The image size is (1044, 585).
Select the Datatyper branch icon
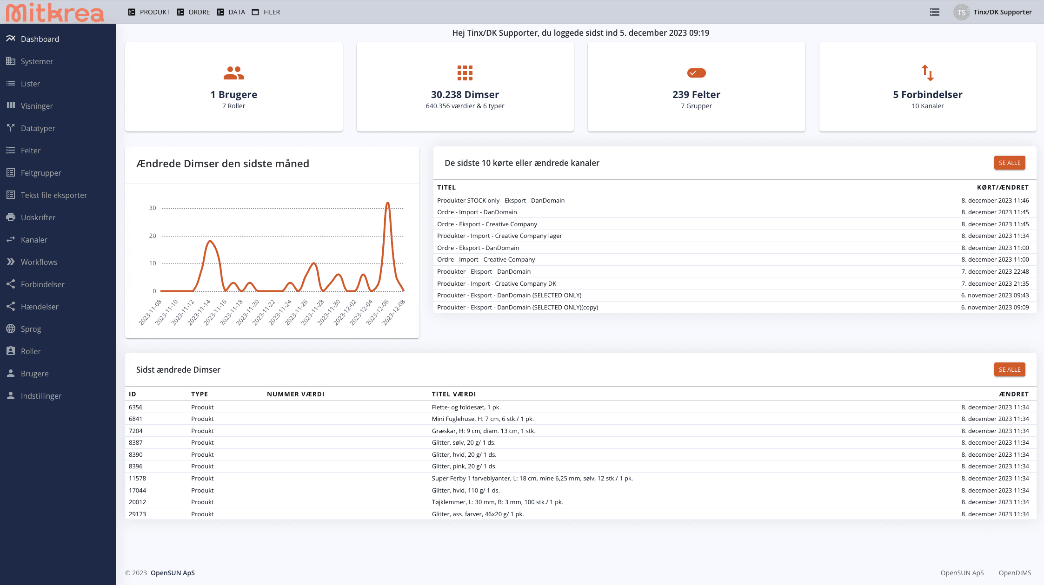pyautogui.click(x=11, y=128)
